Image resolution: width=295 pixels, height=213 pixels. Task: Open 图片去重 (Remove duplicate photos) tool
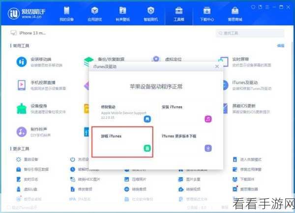[189, 179]
